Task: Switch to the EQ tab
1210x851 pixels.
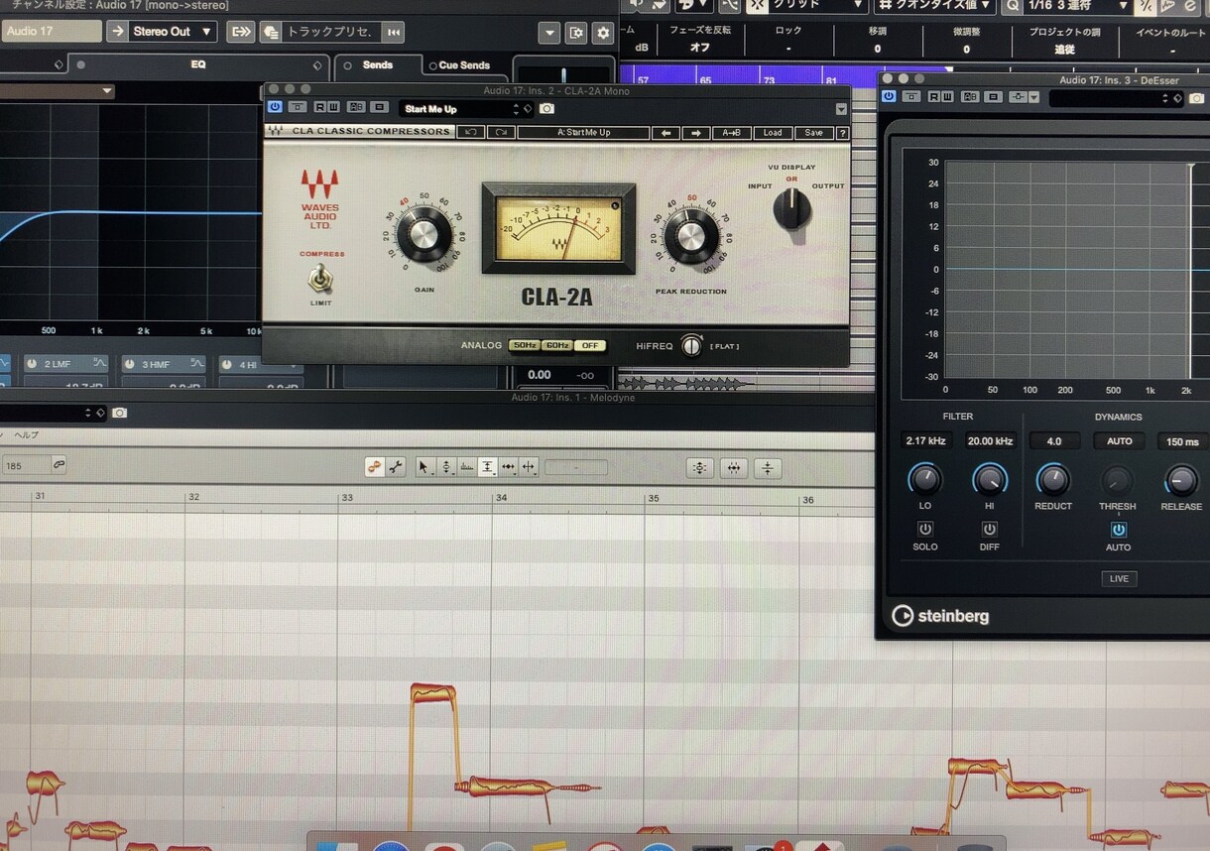Action: (x=197, y=64)
